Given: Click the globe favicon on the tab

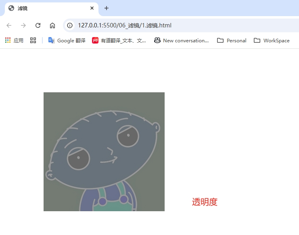Looking at the screenshot, I should (x=11, y=8).
